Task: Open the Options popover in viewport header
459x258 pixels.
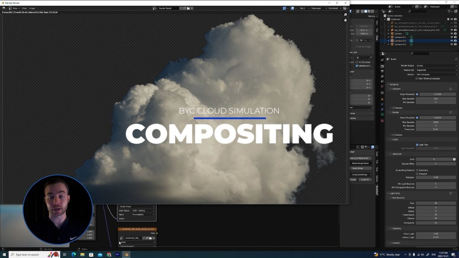Action: (372, 16)
